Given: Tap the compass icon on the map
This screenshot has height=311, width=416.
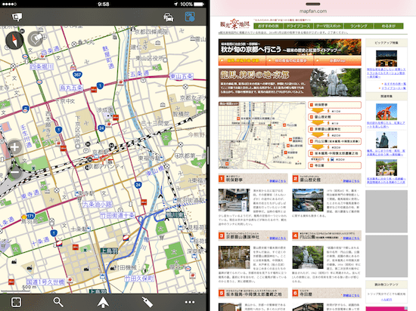Looking at the screenshot, I should coord(14,40).
